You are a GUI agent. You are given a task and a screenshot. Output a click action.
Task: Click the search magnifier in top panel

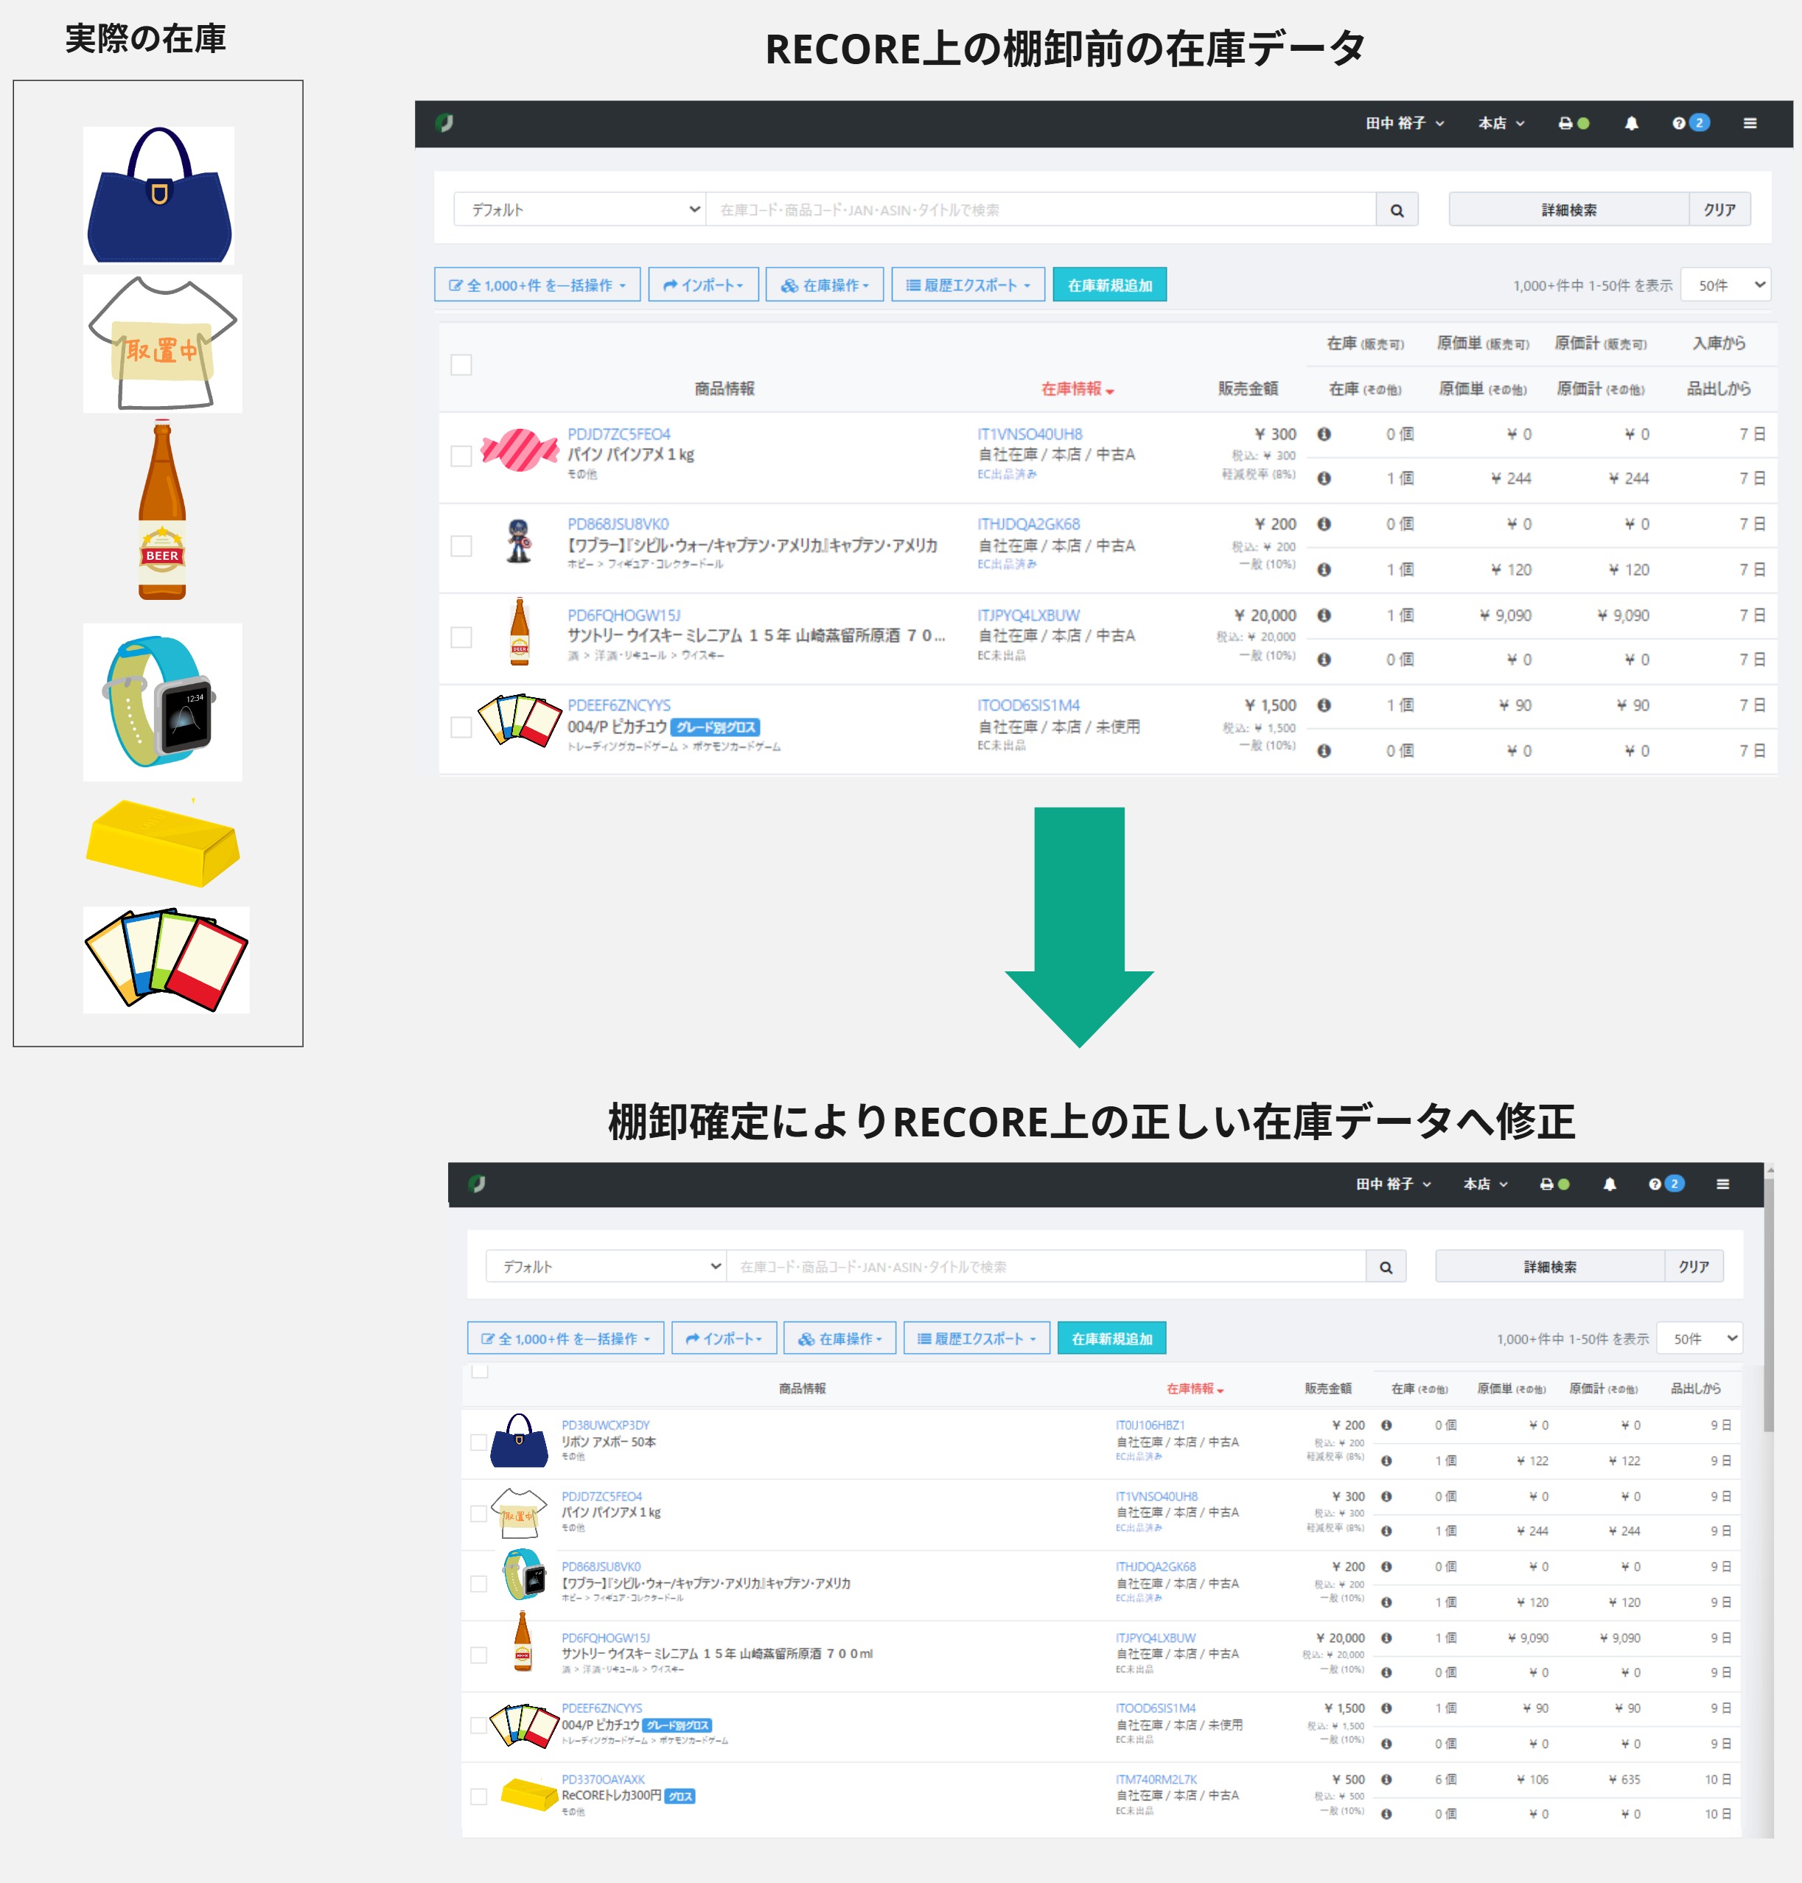1397,210
